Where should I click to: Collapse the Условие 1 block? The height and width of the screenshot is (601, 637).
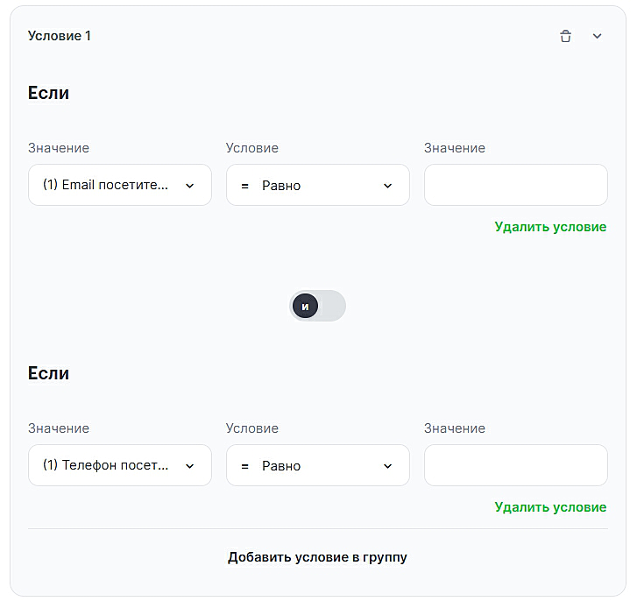(598, 36)
